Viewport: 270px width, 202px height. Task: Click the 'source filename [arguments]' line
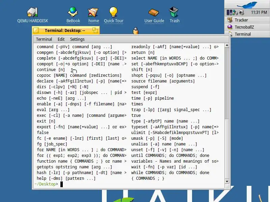click(163, 81)
